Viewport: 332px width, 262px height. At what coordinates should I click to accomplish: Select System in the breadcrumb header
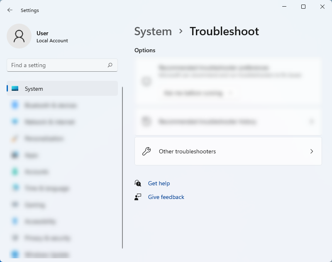coord(153,32)
